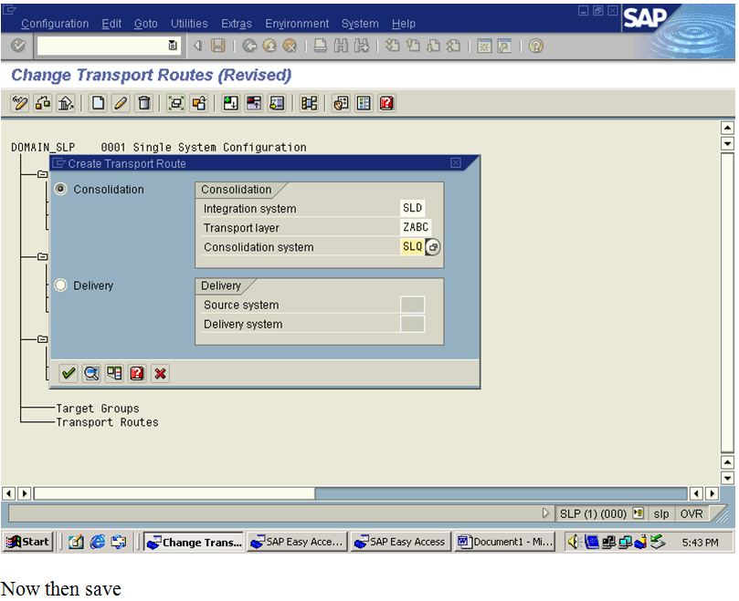Image resolution: width=739 pixels, height=601 pixels.
Task: Open the Utilities menu
Action: [x=189, y=24]
